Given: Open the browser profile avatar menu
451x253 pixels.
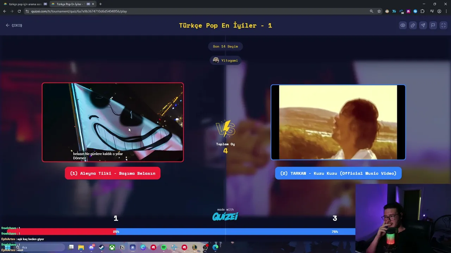Looking at the screenshot, I should pyautogui.click(x=439, y=11).
